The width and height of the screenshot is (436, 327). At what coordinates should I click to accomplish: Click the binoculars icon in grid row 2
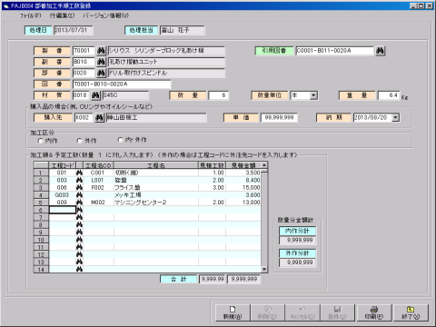coord(79,180)
